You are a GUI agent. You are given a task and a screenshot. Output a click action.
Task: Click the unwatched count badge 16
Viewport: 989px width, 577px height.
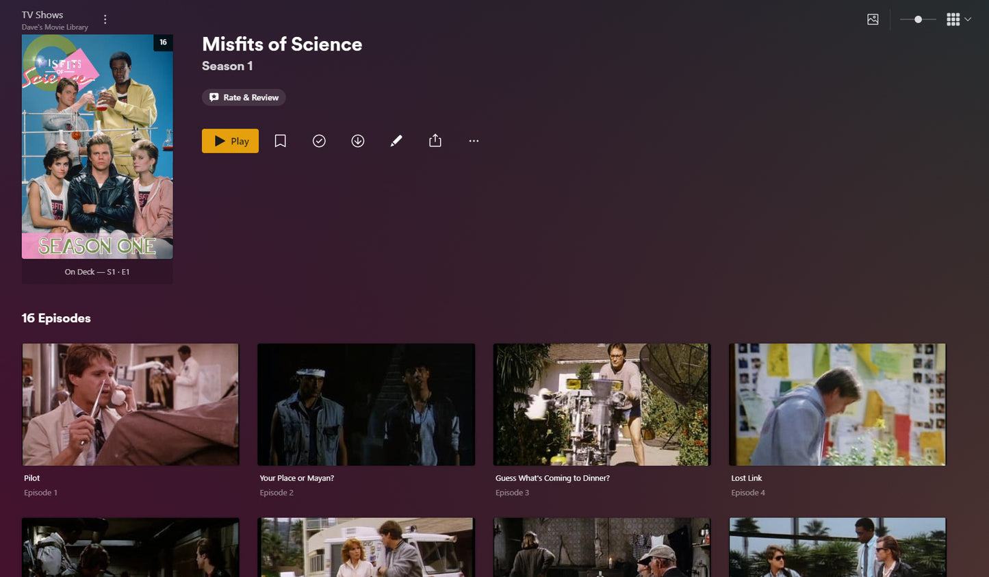pos(163,42)
